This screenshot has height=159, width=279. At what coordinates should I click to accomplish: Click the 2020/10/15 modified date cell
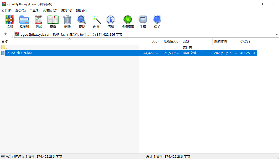pos(225,53)
